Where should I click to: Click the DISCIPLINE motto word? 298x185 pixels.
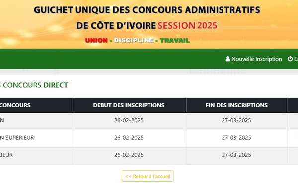pyautogui.click(x=134, y=41)
